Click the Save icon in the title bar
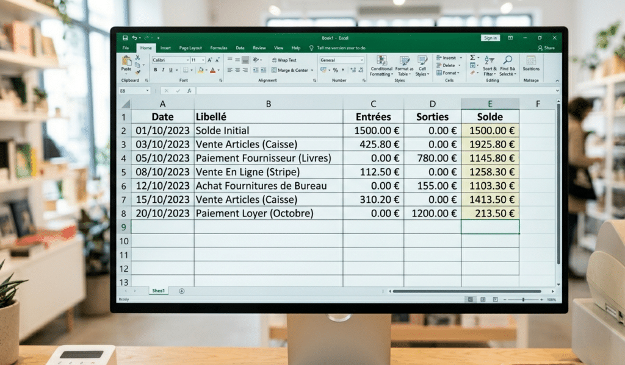This screenshot has width=625, height=365. coord(125,38)
